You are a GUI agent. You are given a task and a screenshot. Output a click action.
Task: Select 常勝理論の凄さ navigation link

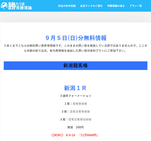click(116, 6)
